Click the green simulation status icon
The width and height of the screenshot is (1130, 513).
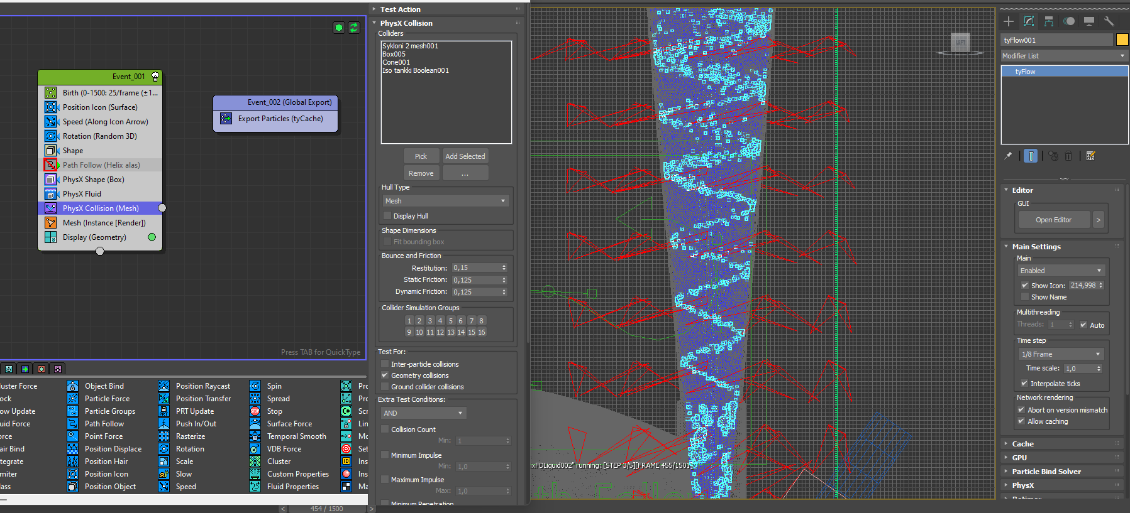coord(339,28)
